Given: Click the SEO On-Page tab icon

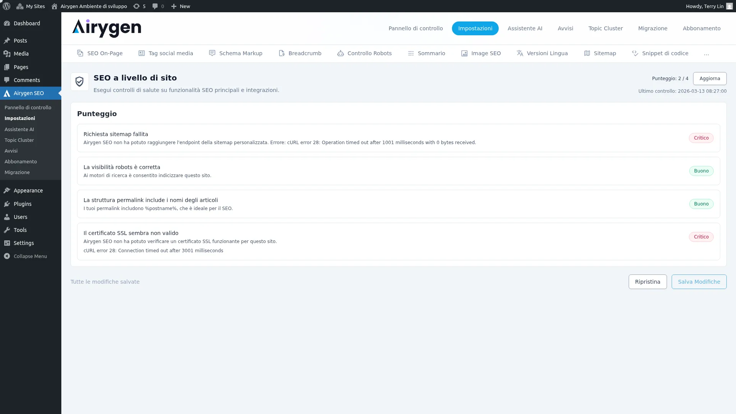Looking at the screenshot, I should tap(80, 53).
